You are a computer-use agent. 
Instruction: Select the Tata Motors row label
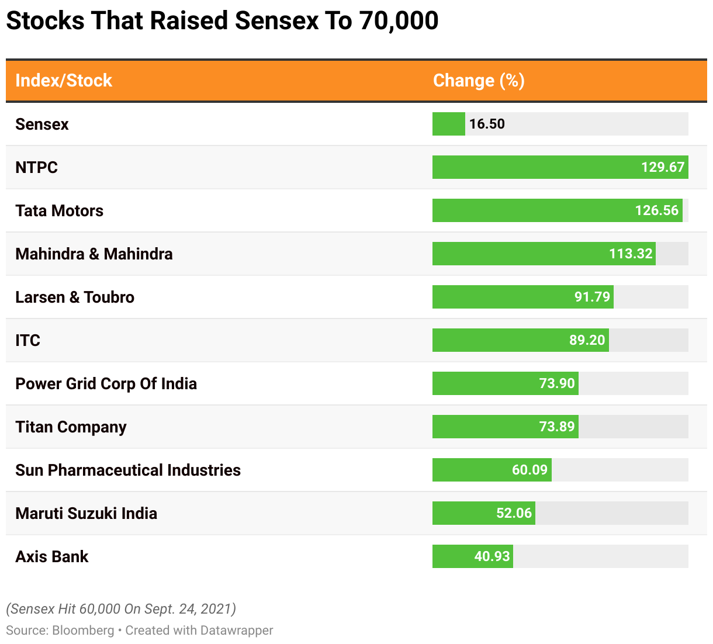pyautogui.click(x=60, y=211)
